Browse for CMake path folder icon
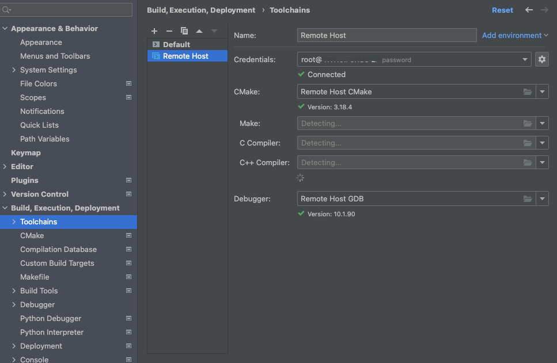The width and height of the screenshot is (557, 363). click(527, 92)
